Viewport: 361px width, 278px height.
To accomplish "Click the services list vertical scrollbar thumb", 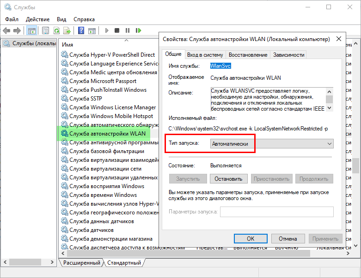I will click(x=356, y=166).
